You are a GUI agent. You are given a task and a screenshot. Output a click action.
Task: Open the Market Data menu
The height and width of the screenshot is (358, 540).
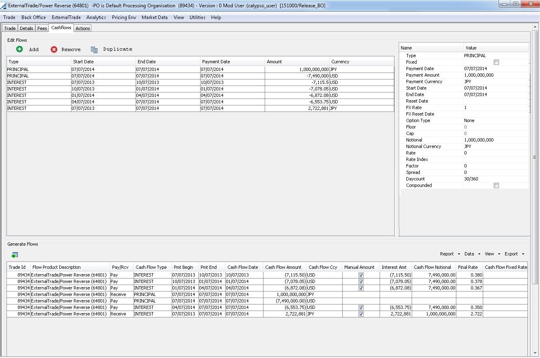tap(155, 17)
